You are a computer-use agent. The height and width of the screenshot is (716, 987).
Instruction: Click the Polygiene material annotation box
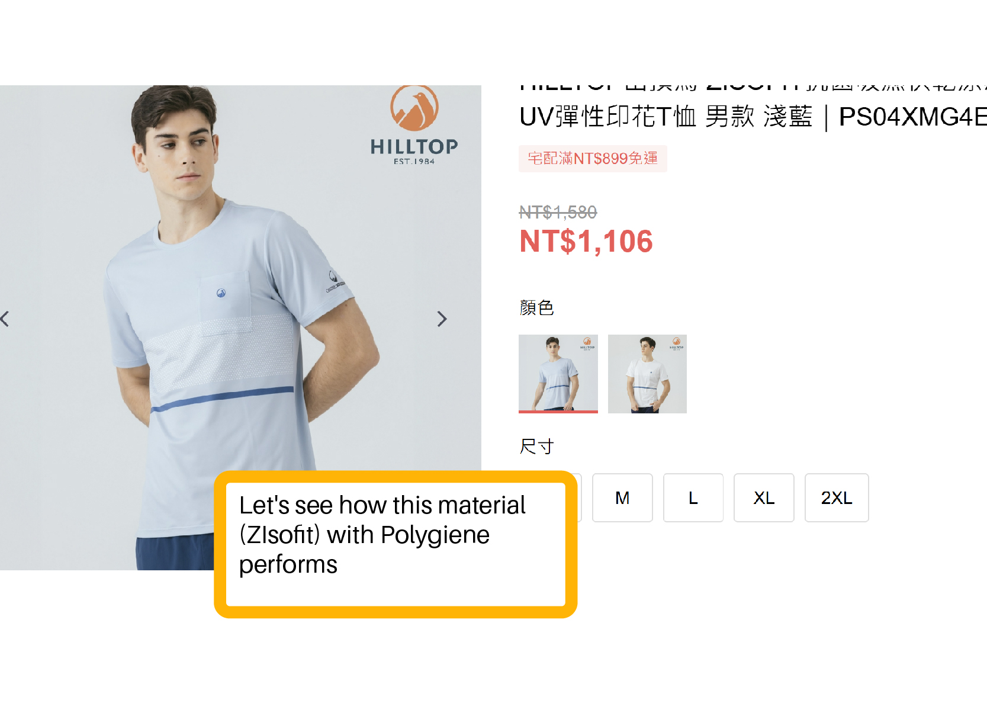[x=396, y=544]
